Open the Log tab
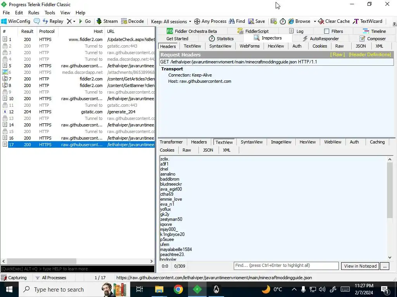This screenshot has height=297, width=397. click(296, 31)
